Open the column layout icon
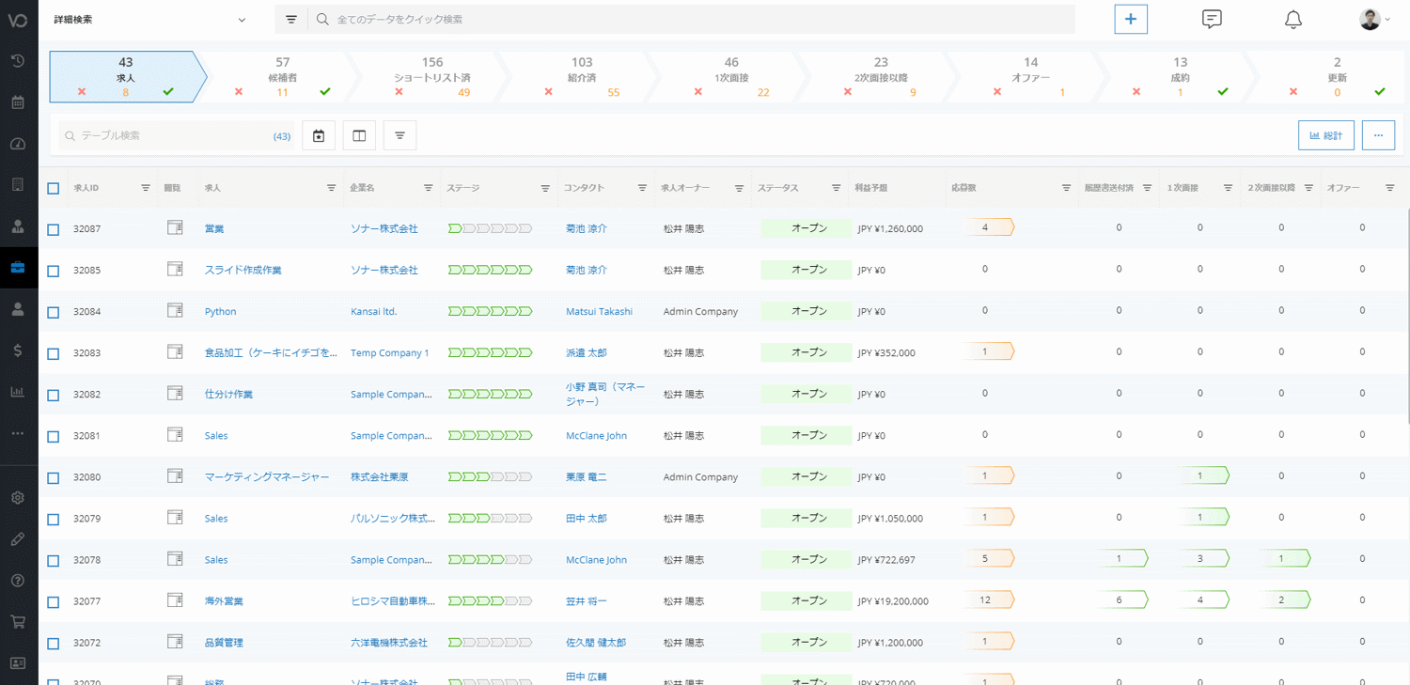The height and width of the screenshot is (685, 1410). pyautogui.click(x=359, y=136)
